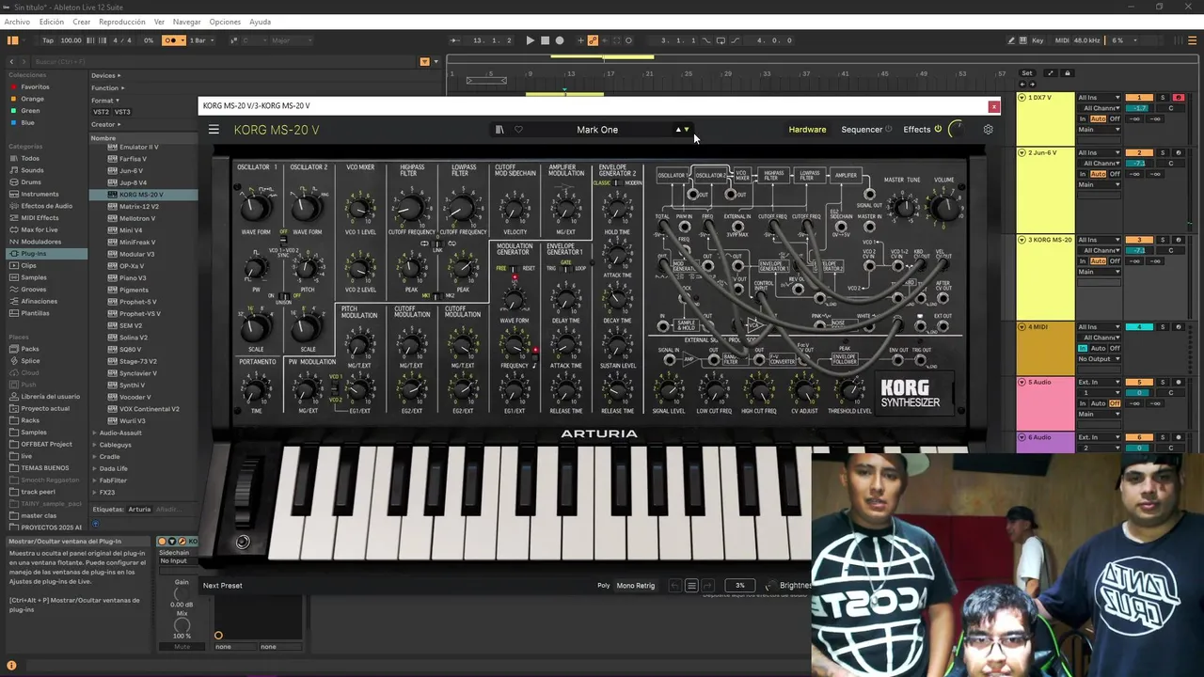The image size is (1204, 677).
Task: Select the Sounds category in the browser
Action: click(32, 170)
